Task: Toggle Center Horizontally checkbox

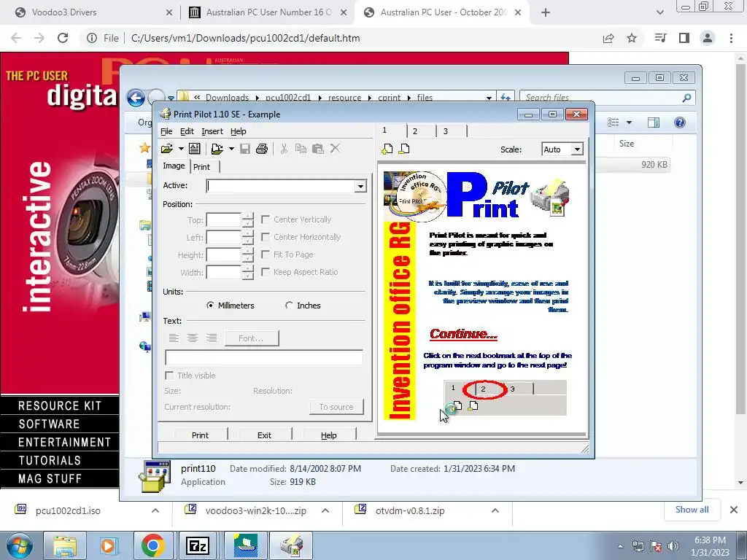Action: 266,237
